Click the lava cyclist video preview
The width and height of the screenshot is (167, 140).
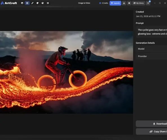pos(66,72)
